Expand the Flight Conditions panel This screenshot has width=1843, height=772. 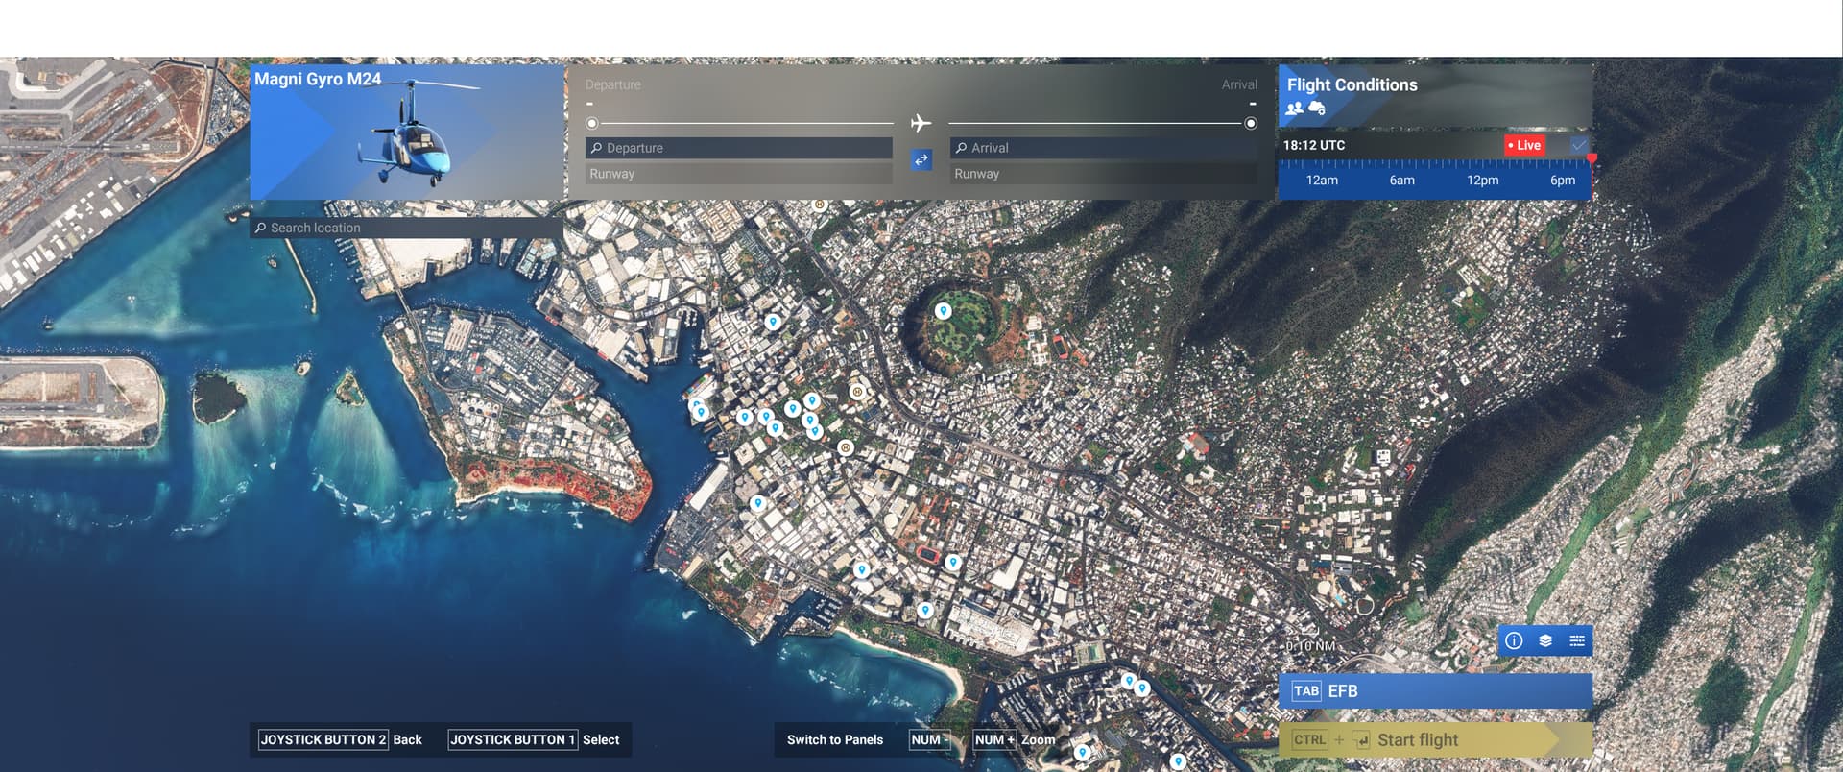click(1434, 95)
